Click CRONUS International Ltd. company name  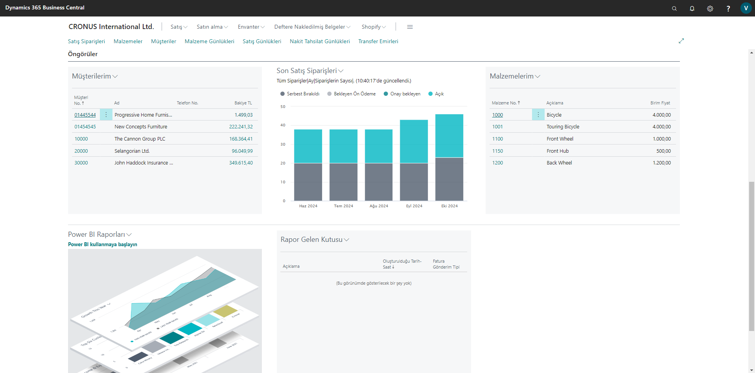pyautogui.click(x=111, y=27)
